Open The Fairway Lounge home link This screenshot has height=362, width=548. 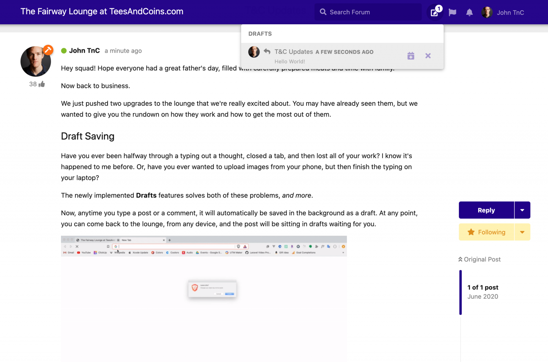[102, 11]
